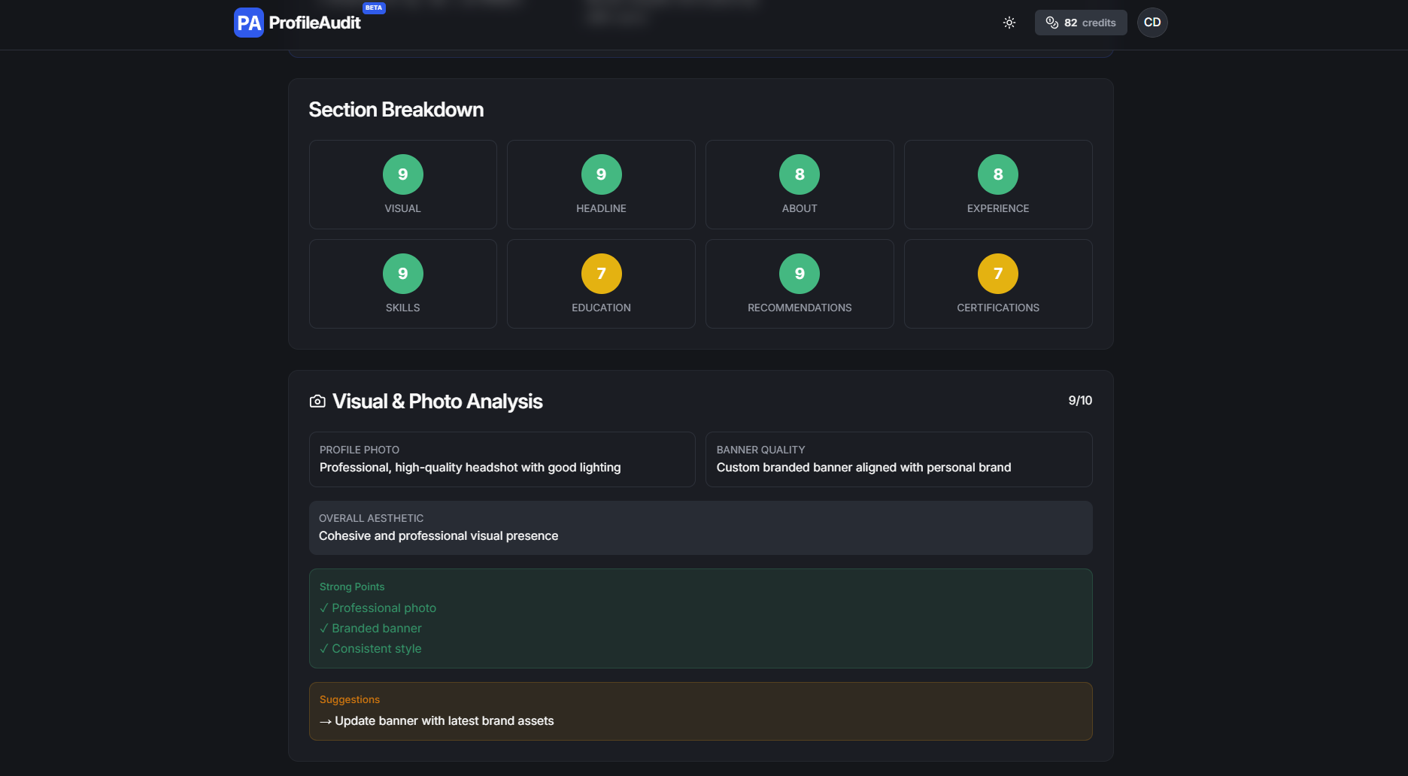Viewport: 1408px width, 776px height.
Task: Expand the Suggestions panel
Action: pyautogui.click(x=700, y=711)
